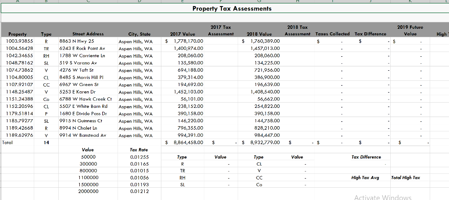Click property number 1148.25487
This screenshot has width=449, height=200.
pos(19,92)
